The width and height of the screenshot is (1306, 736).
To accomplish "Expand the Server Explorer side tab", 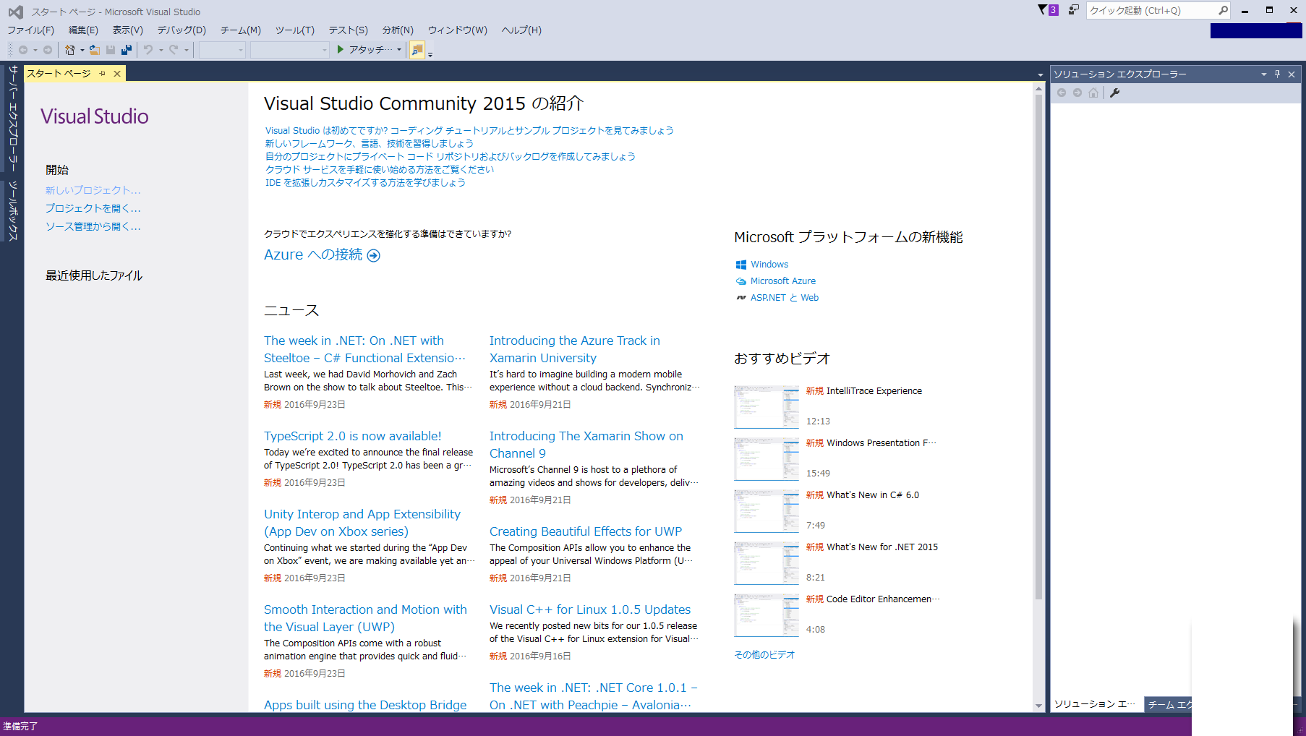I will (x=12, y=118).
